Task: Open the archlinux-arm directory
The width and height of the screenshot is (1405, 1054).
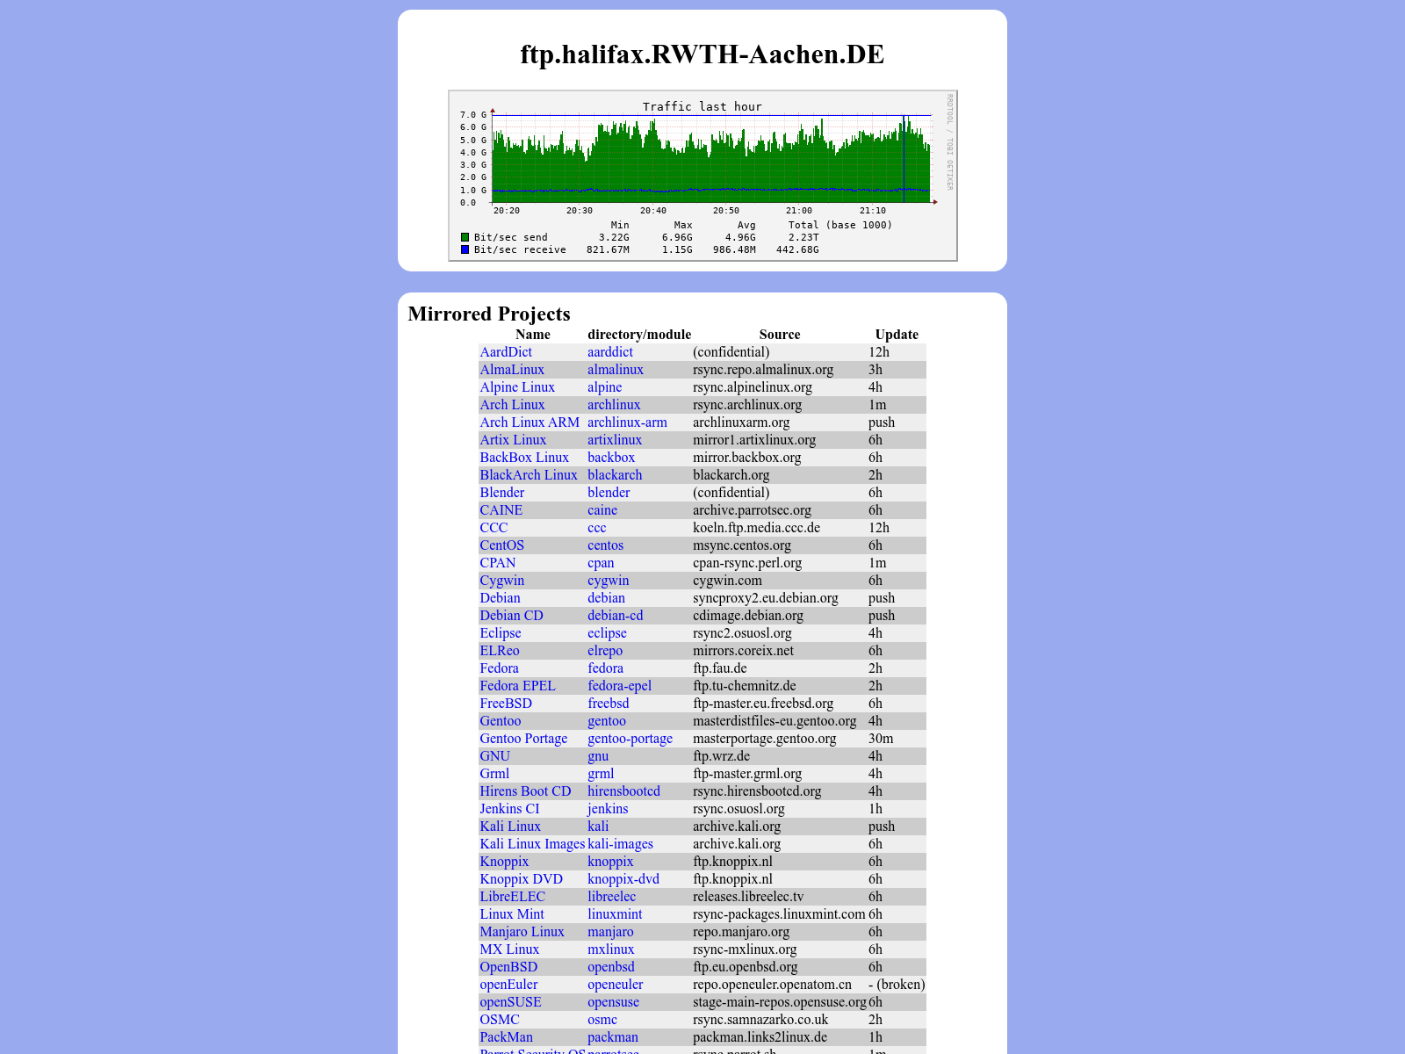Action: (x=627, y=422)
